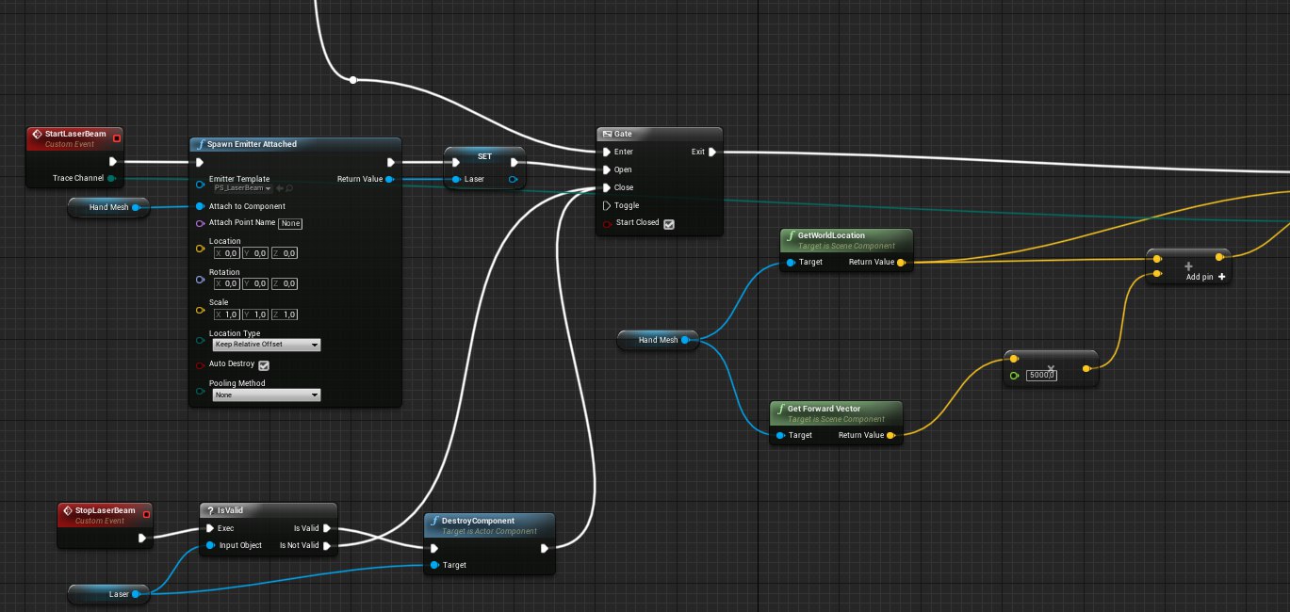
Task: Select the StopLaserBeam custom event title
Action: point(105,510)
